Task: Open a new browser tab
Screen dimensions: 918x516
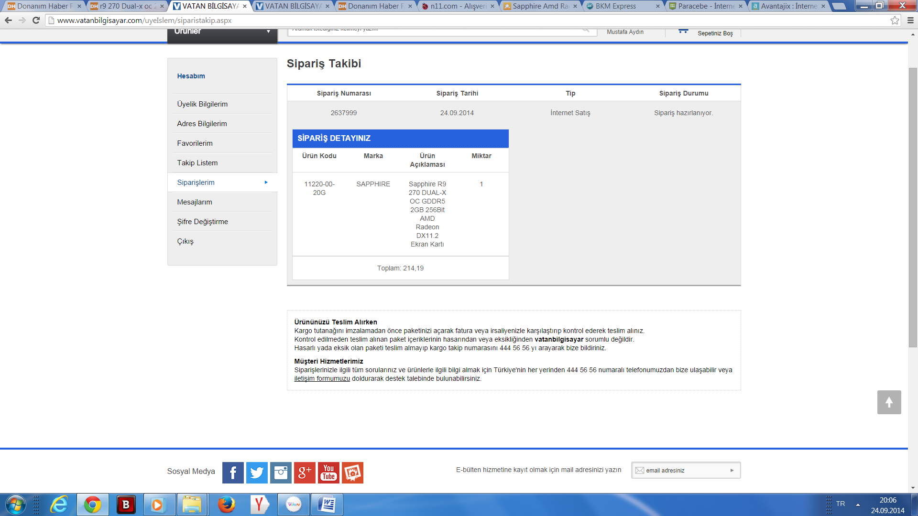Action: (839, 6)
